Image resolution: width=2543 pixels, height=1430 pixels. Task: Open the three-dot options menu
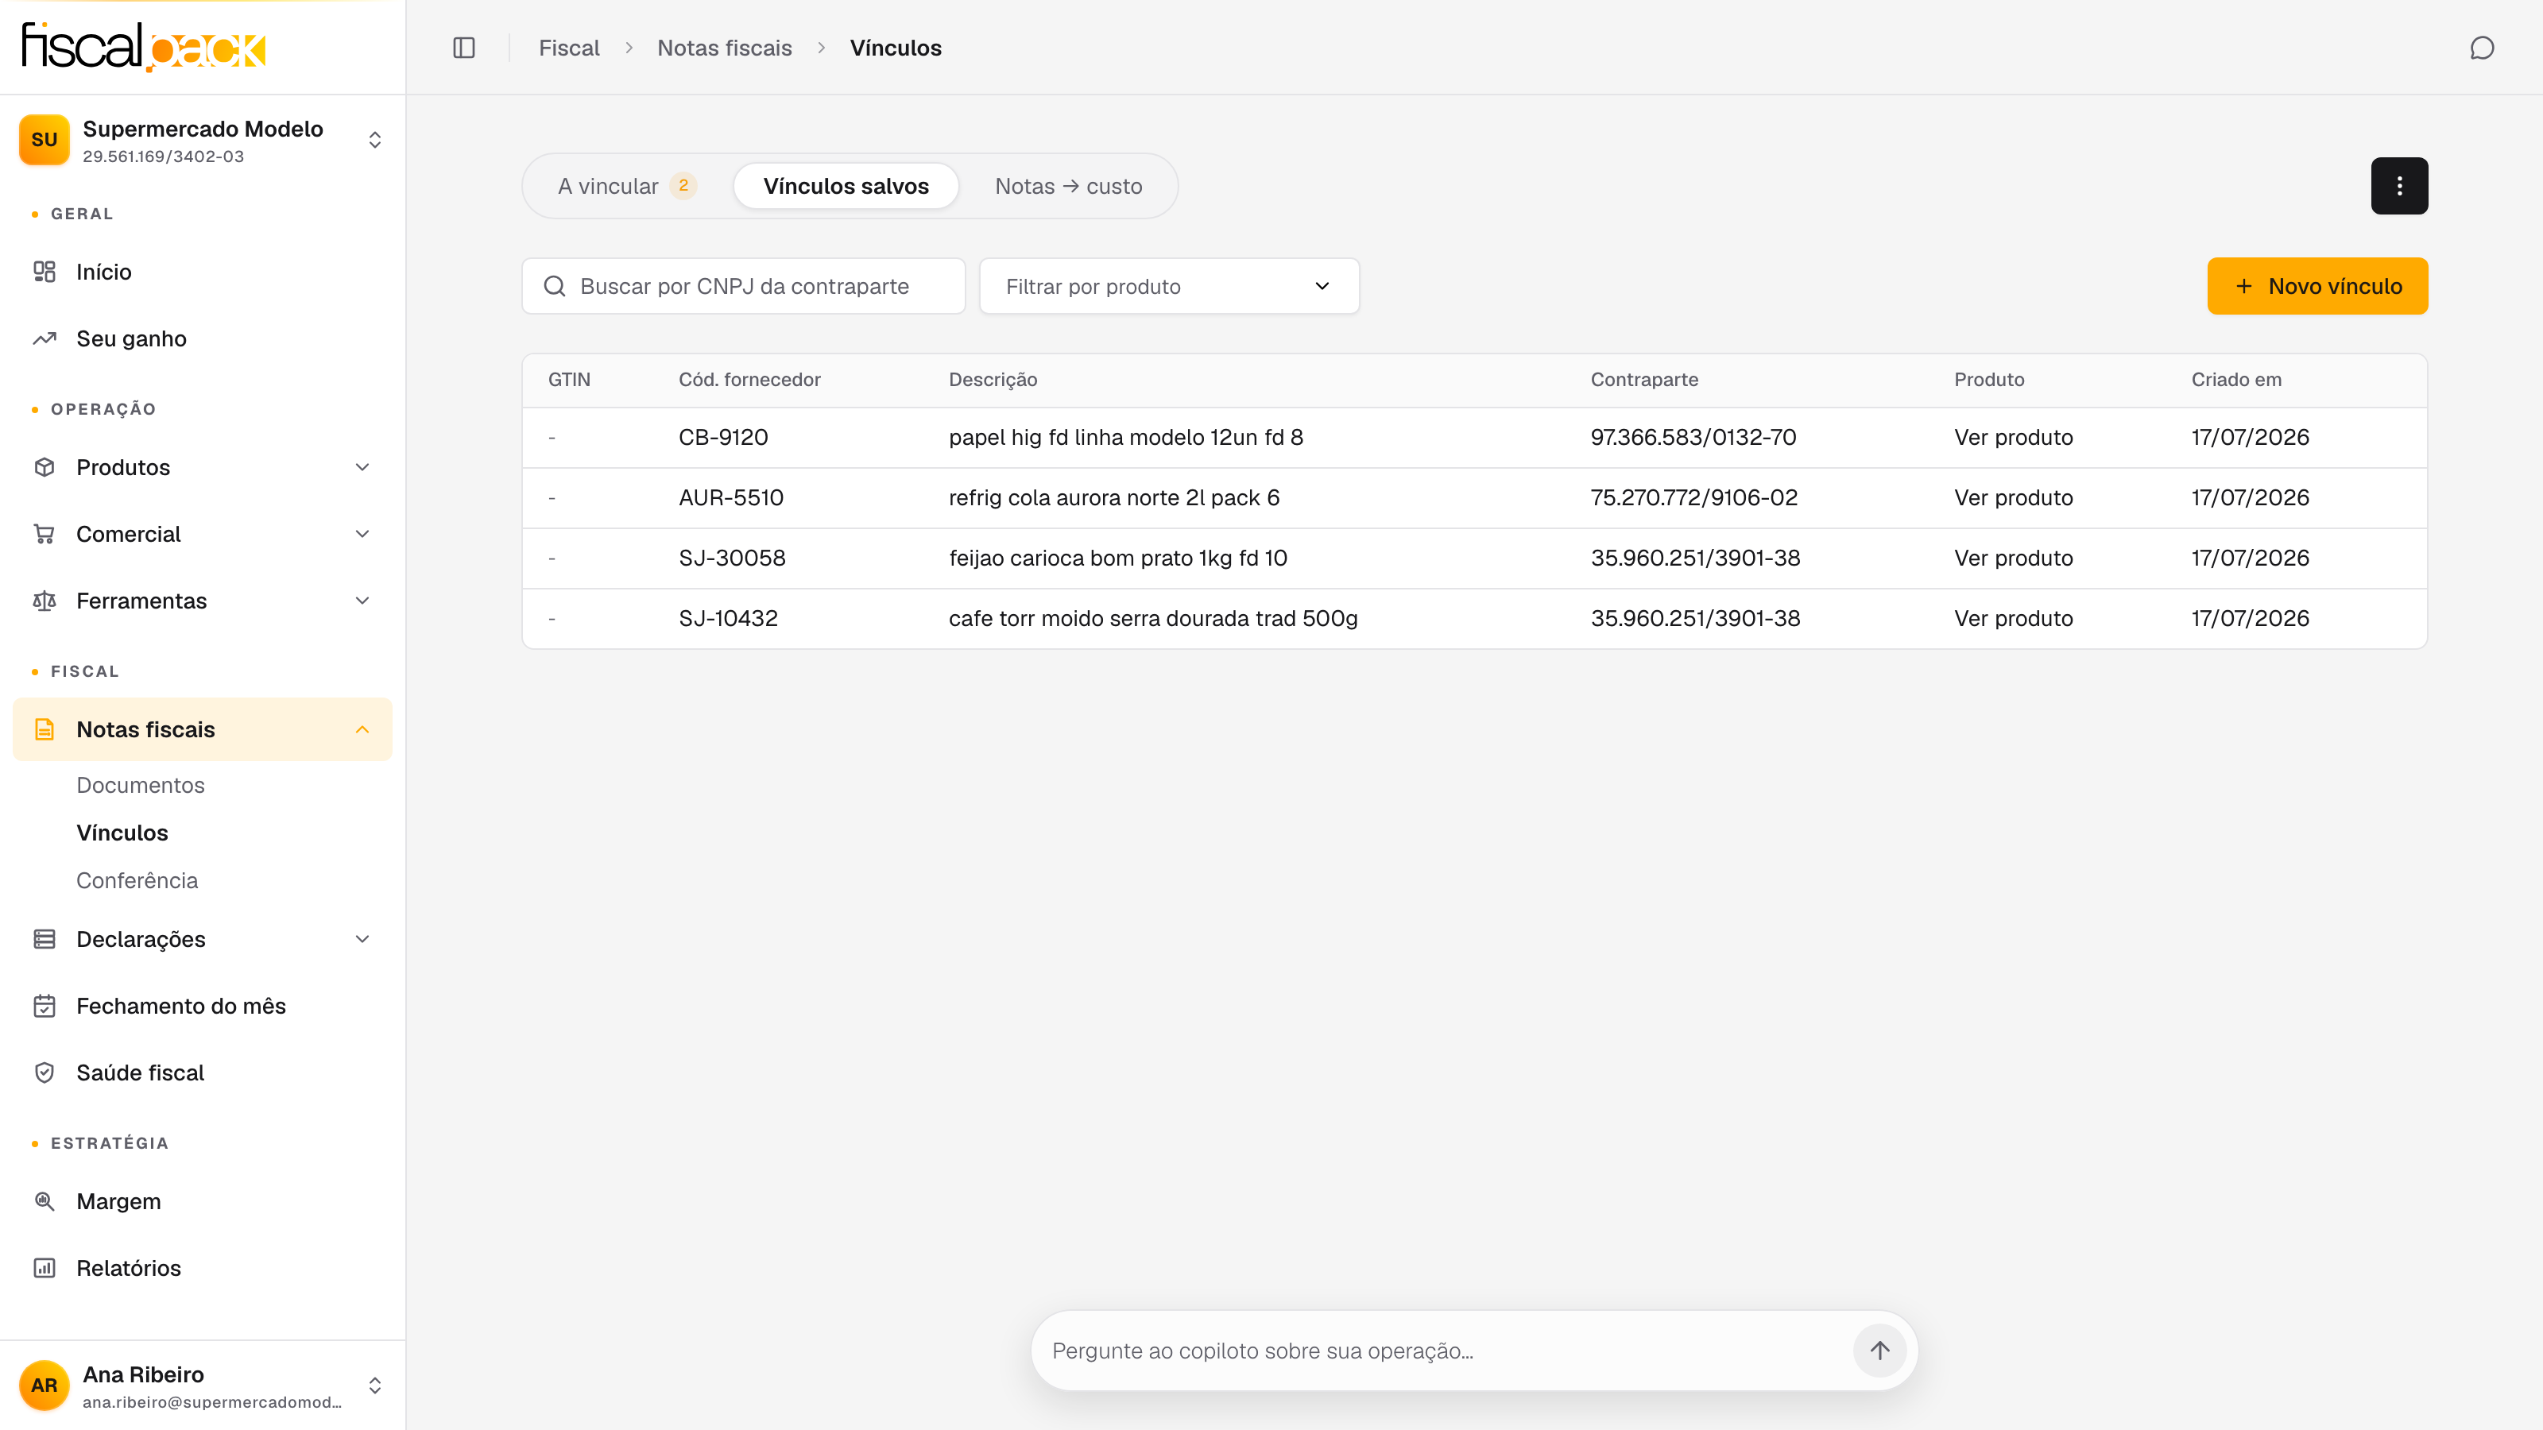(x=2399, y=186)
